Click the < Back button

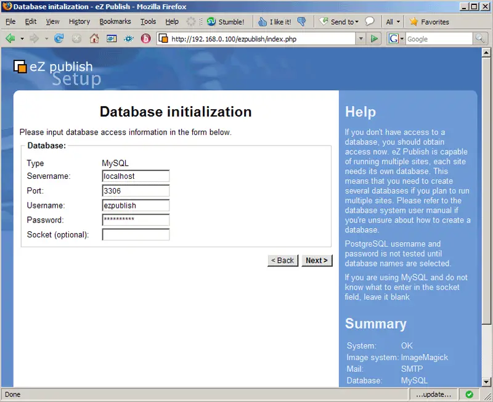[x=283, y=260]
